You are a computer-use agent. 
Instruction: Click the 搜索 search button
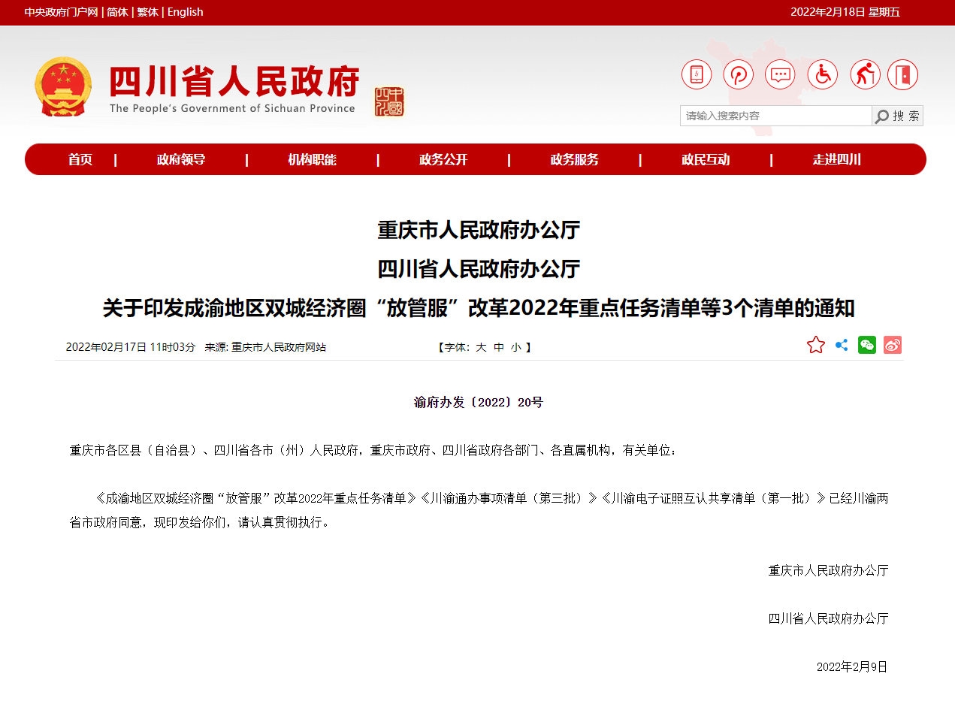[897, 116]
